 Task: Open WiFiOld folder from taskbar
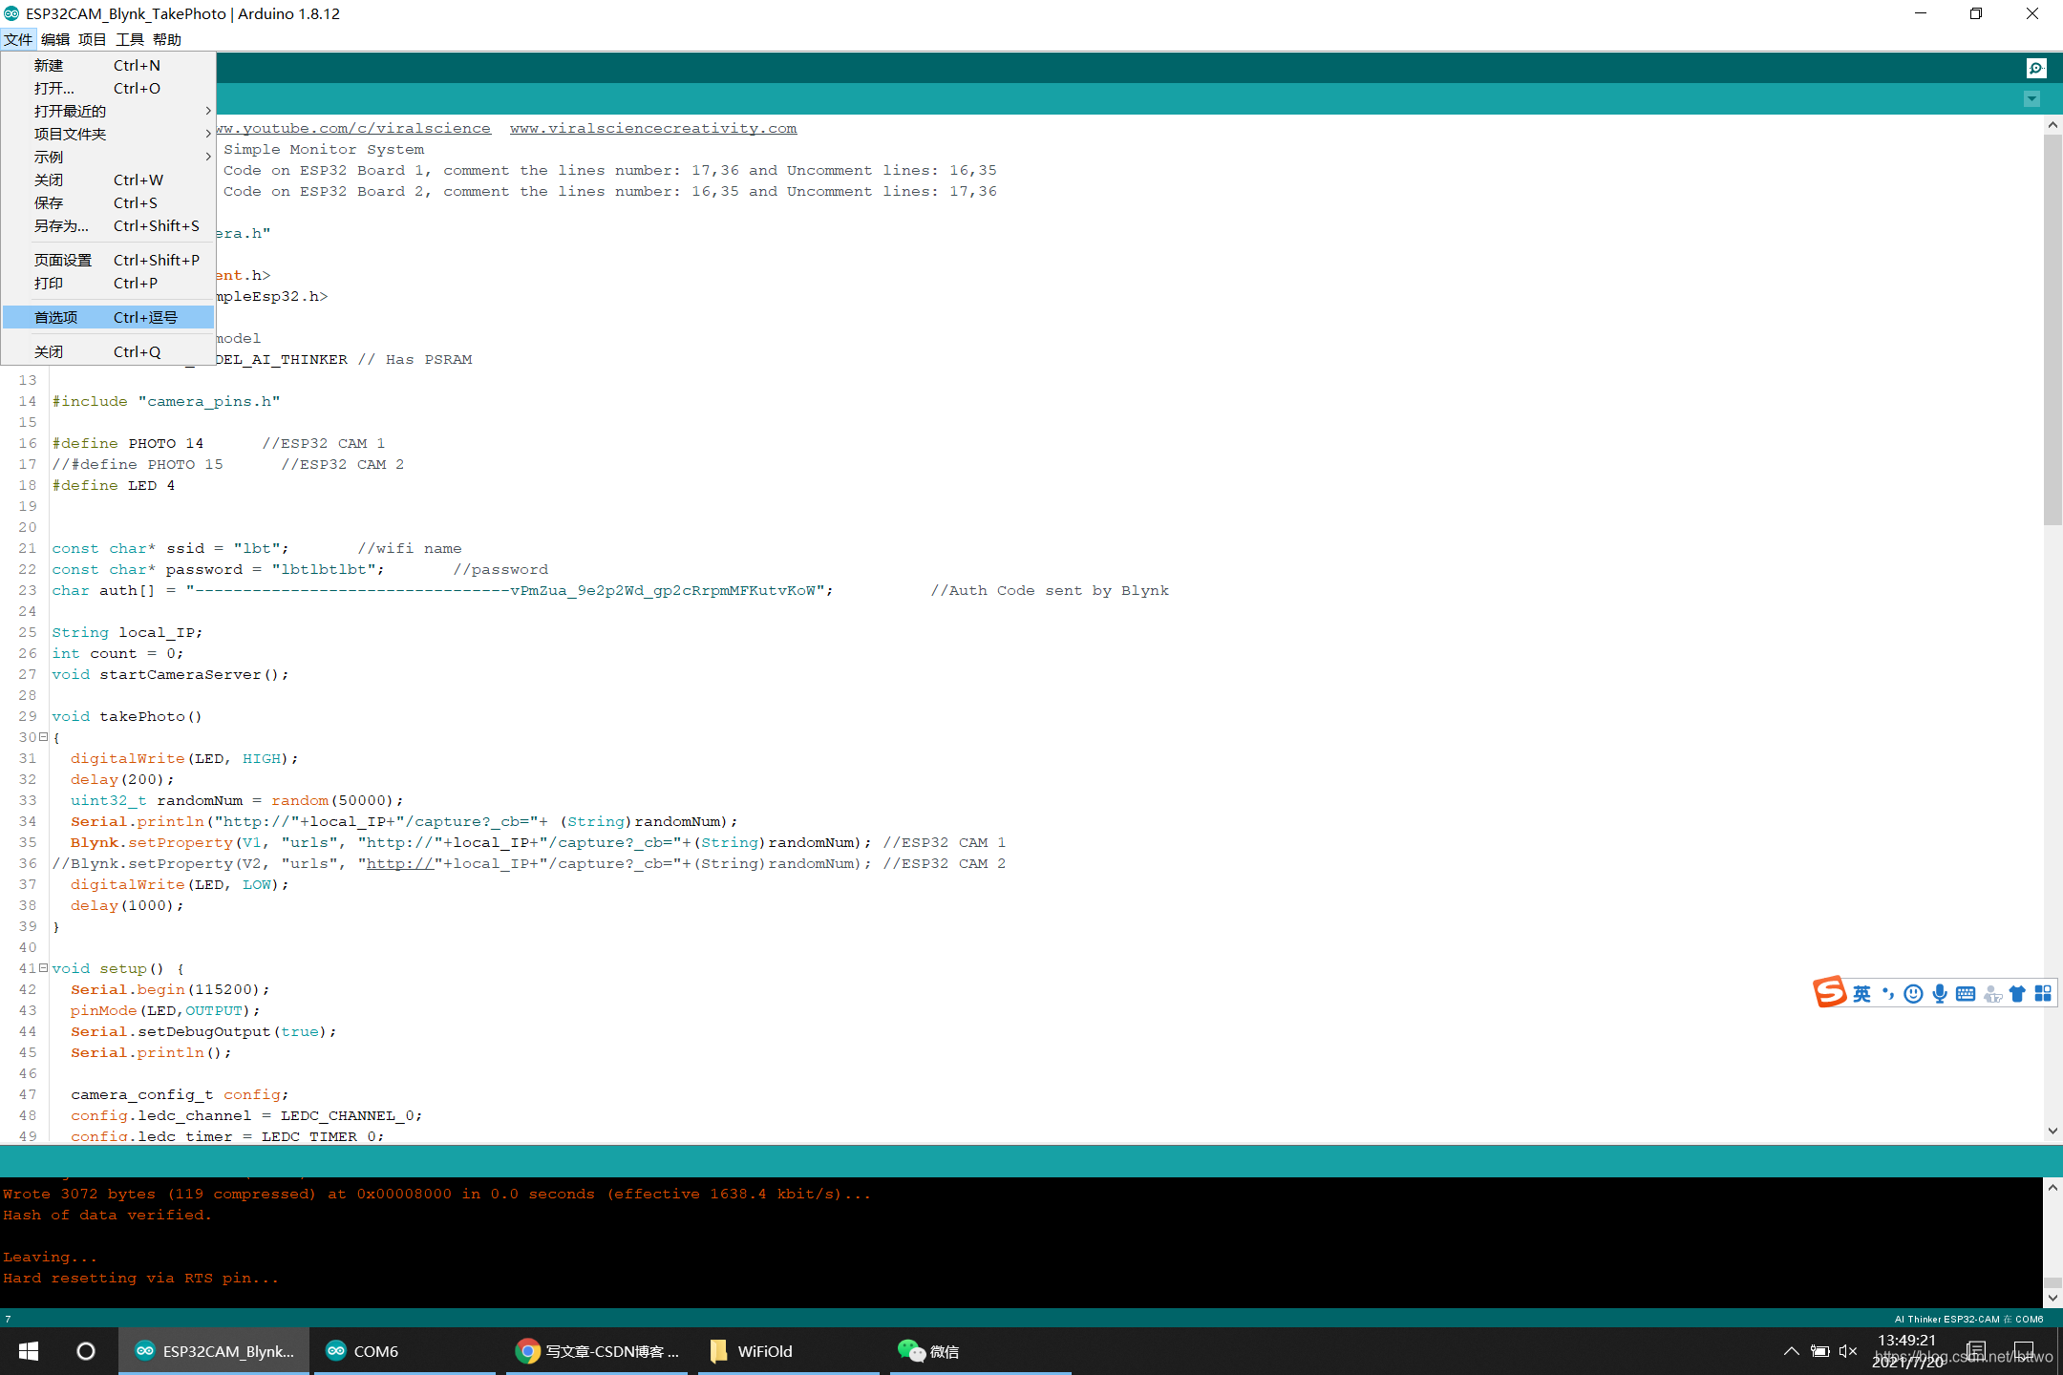point(789,1351)
